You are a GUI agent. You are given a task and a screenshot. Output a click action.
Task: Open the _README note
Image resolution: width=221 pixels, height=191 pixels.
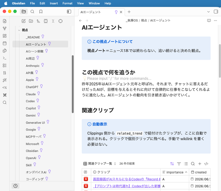33,37
